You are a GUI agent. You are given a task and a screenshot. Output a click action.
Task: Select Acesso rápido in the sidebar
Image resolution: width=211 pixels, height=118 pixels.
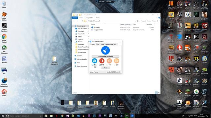tap(81, 26)
